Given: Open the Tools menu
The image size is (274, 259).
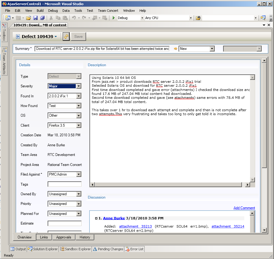Looking at the screenshot, I should click(78, 11).
